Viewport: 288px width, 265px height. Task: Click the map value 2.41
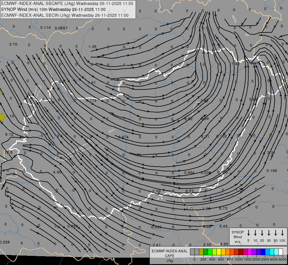(x=157, y=245)
